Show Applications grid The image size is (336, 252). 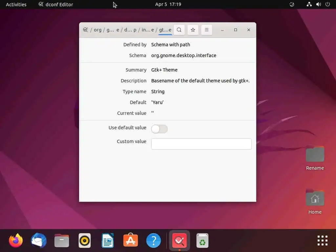(x=323, y=241)
